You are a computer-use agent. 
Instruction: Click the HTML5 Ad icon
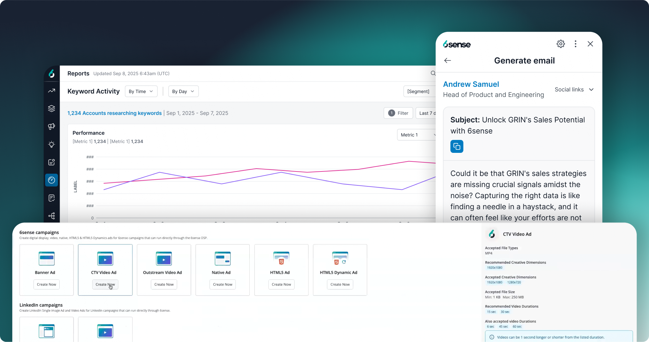click(x=281, y=259)
